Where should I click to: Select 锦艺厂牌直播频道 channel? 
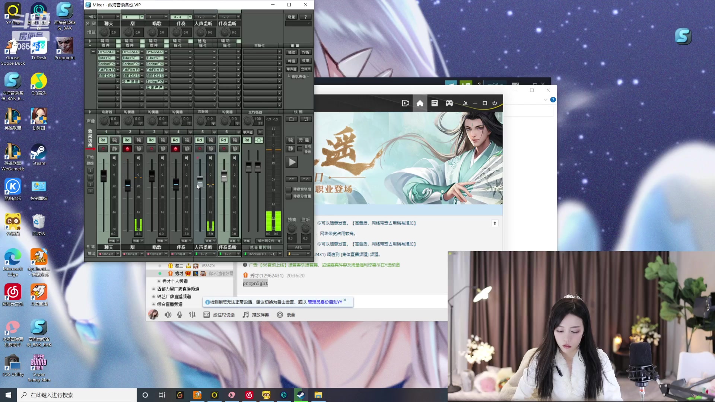coord(174,297)
